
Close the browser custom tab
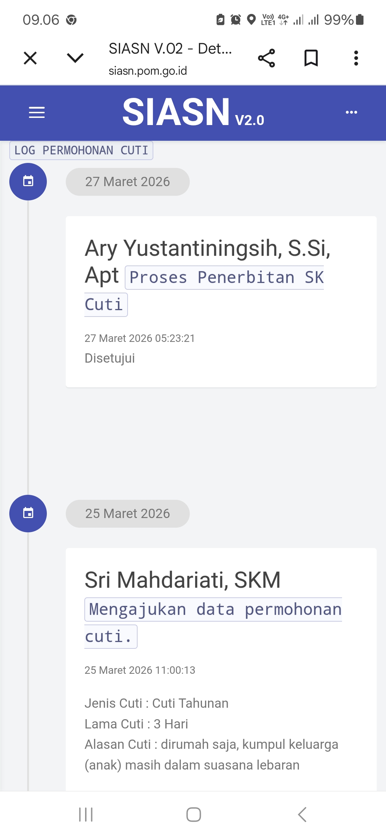(30, 58)
